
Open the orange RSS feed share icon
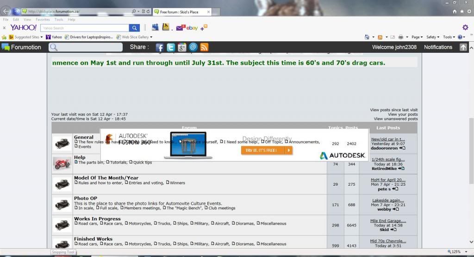click(x=204, y=47)
